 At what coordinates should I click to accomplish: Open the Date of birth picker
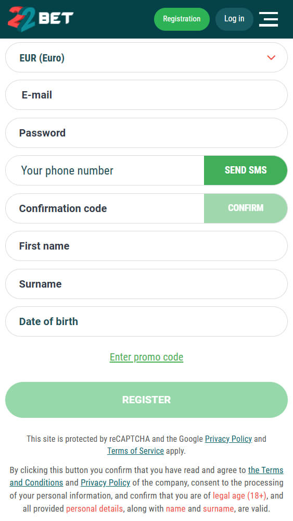[146, 321]
